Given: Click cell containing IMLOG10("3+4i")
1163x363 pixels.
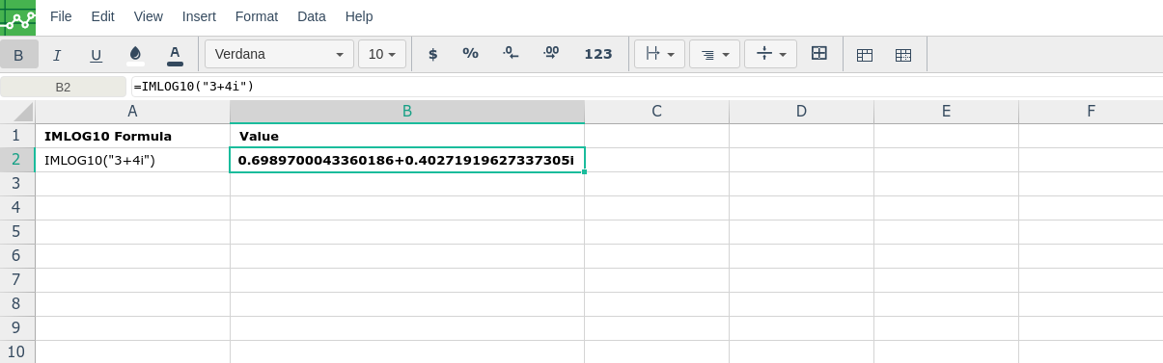Looking at the screenshot, I should click(132, 160).
